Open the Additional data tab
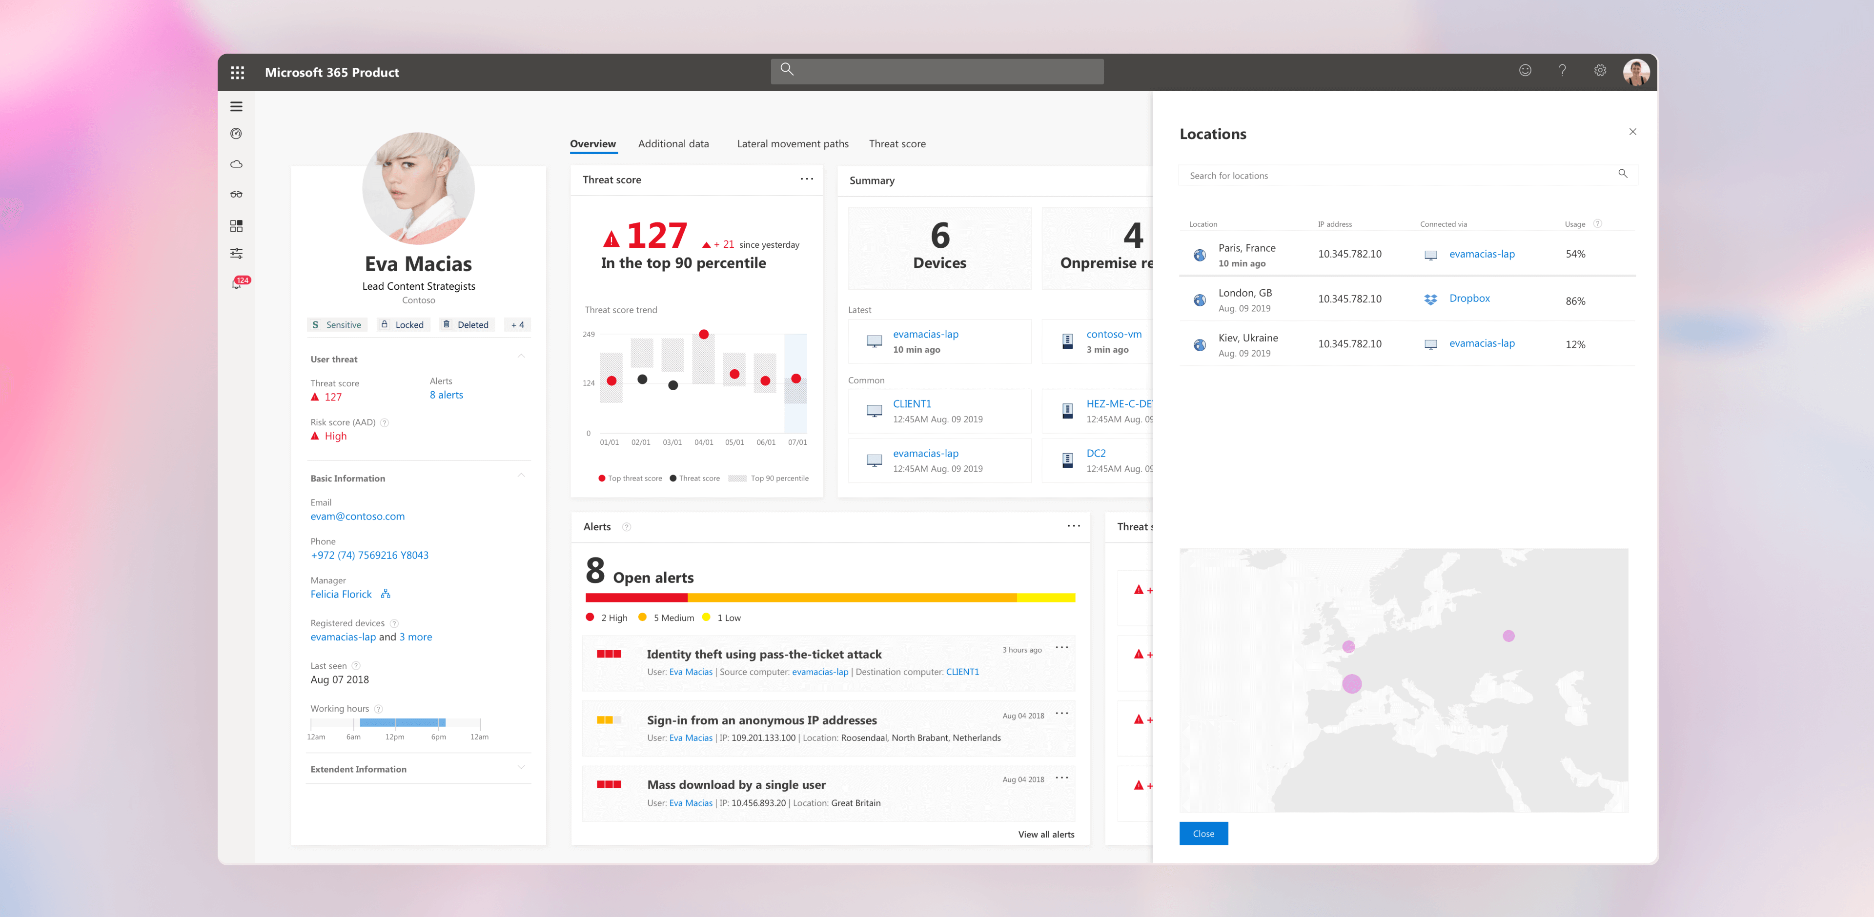 pos(673,143)
